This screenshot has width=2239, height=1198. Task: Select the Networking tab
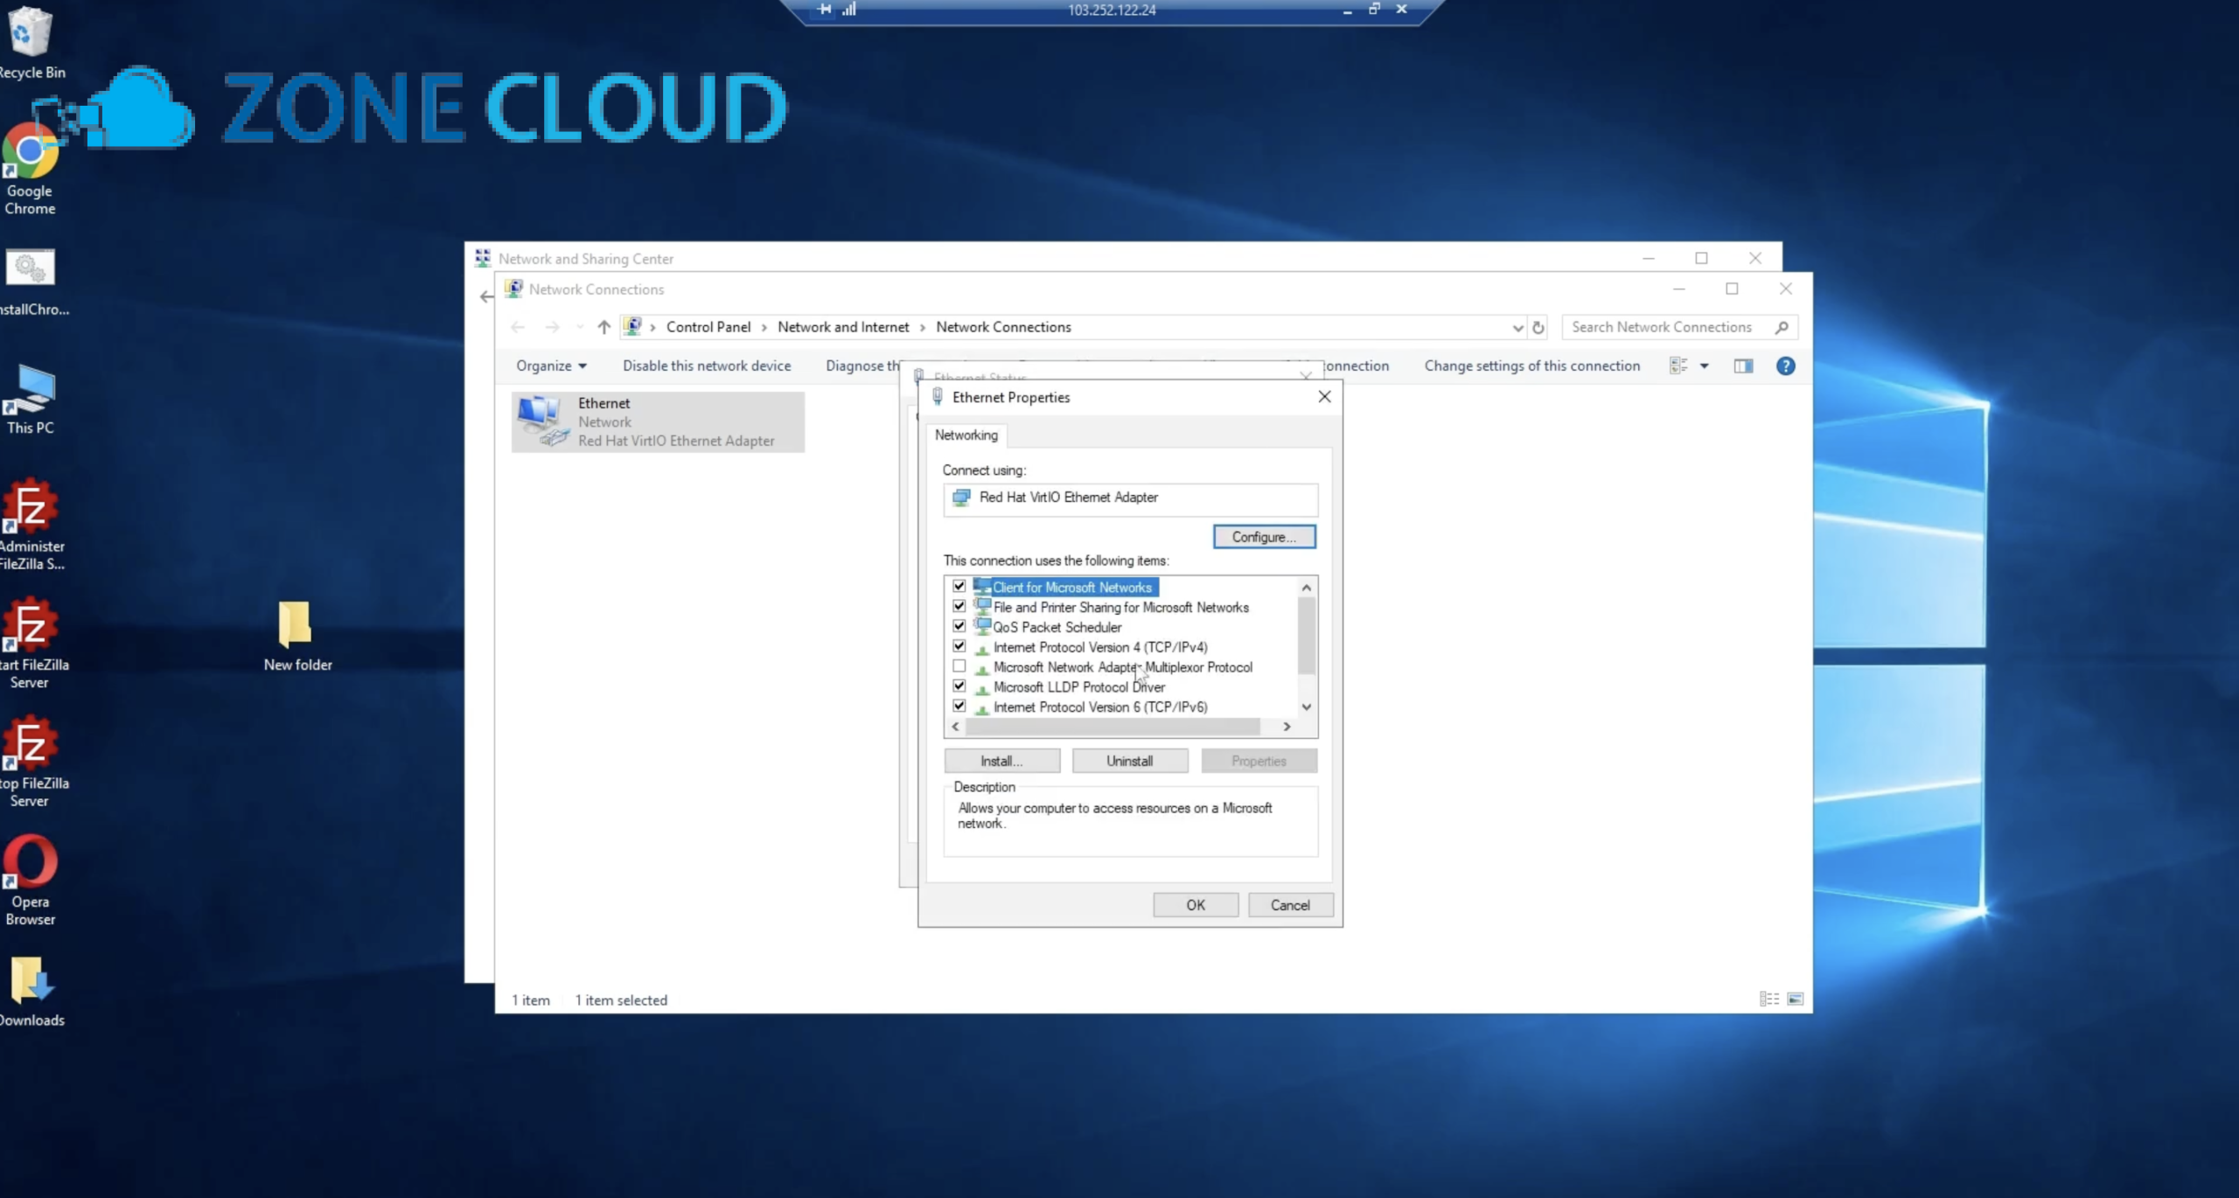click(x=966, y=435)
